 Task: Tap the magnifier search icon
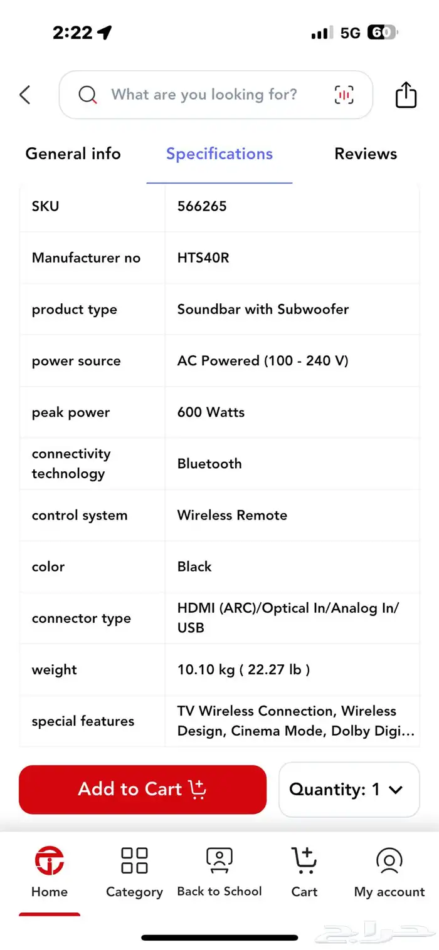(x=88, y=95)
